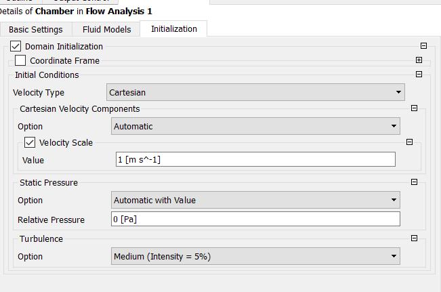Image resolution: width=441 pixels, height=292 pixels.
Task: Expand the Coordinate Frame plus icon
Action: coord(419,60)
